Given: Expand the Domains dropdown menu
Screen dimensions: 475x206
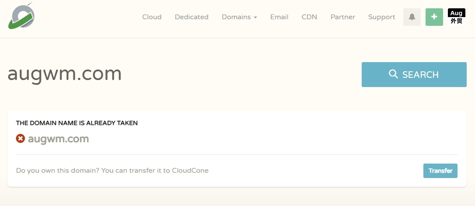Looking at the screenshot, I should [x=236, y=17].
